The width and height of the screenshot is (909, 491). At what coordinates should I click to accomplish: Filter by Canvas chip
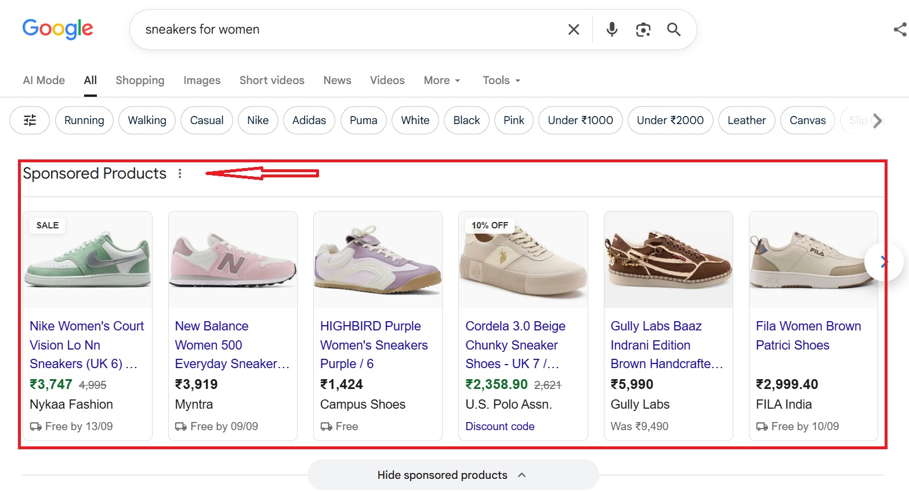point(807,120)
